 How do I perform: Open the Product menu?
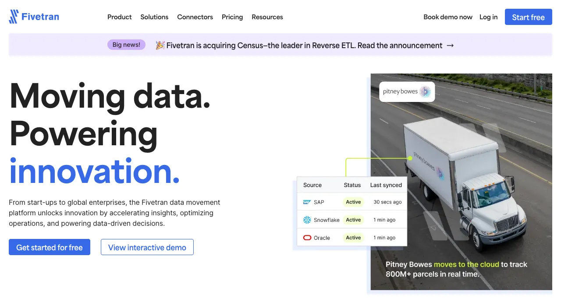tap(120, 17)
